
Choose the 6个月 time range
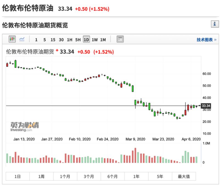click(112, 176)
